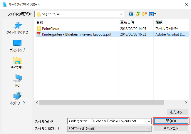Click into the ファイル名 text field
This screenshot has height=134, width=191.
pyautogui.click(x=107, y=121)
